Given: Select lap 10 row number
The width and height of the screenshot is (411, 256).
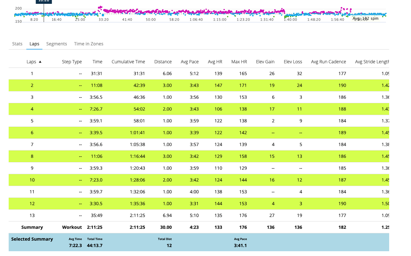Looking at the screenshot, I should [32, 180].
